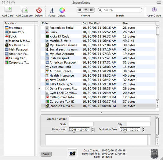Click the card category image icon beside Save
The height and width of the screenshot is (160, 163).
point(72,154)
